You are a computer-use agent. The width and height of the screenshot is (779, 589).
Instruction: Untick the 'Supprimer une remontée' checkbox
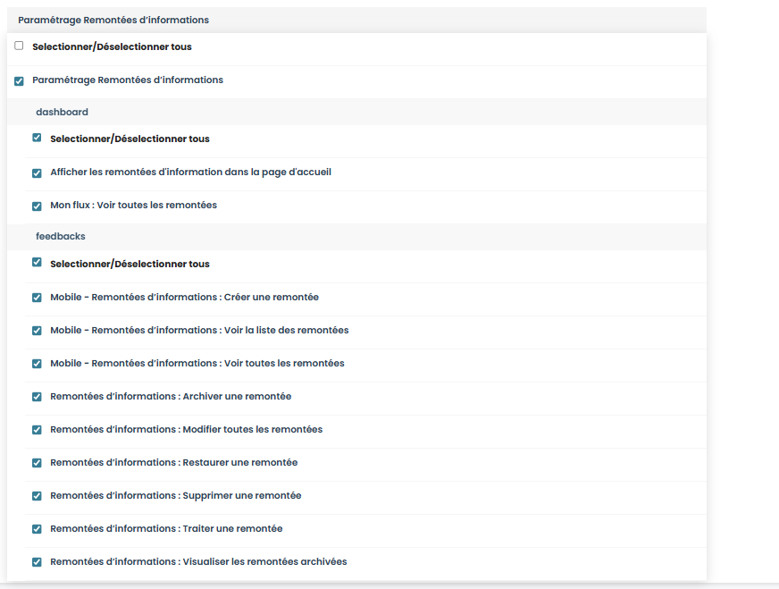pos(37,496)
